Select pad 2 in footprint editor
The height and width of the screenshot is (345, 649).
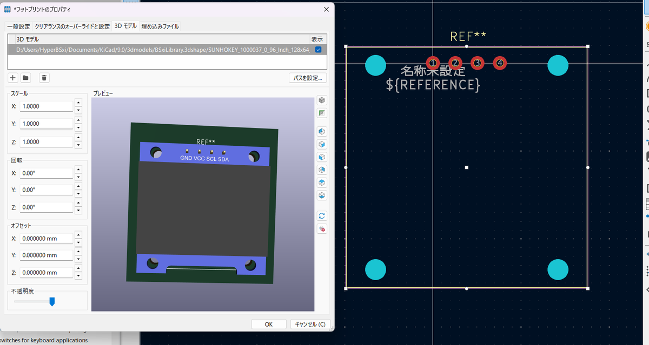click(x=455, y=63)
